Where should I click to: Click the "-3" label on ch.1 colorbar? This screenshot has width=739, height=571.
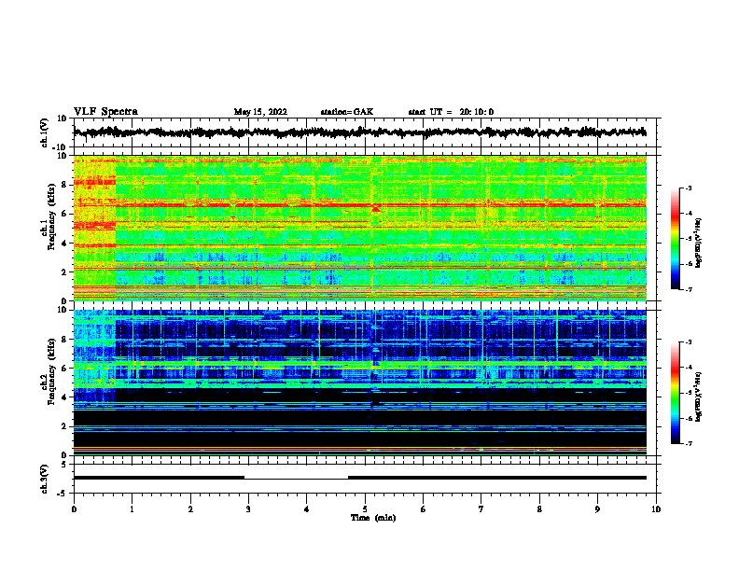click(x=688, y=188)
